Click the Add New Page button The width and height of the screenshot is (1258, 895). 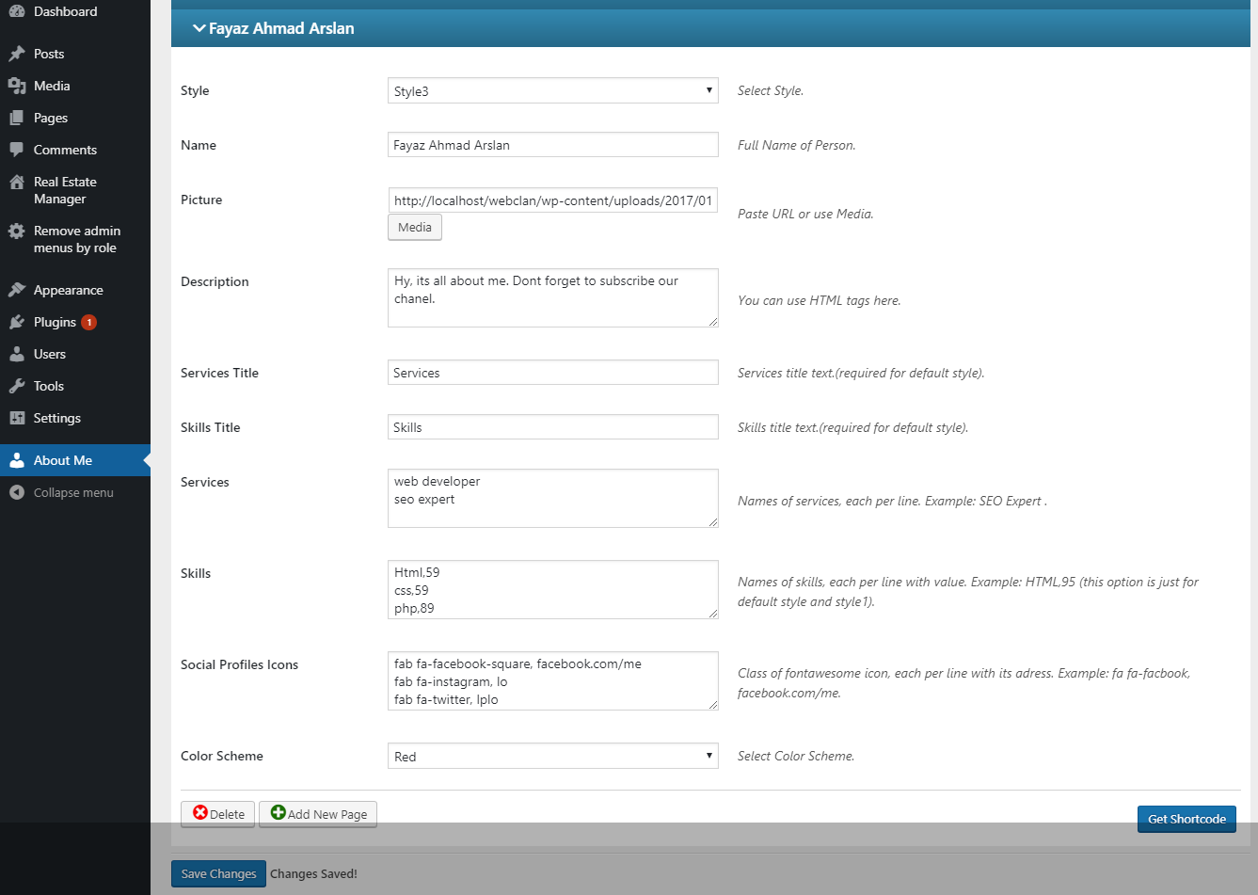[318, 814]
